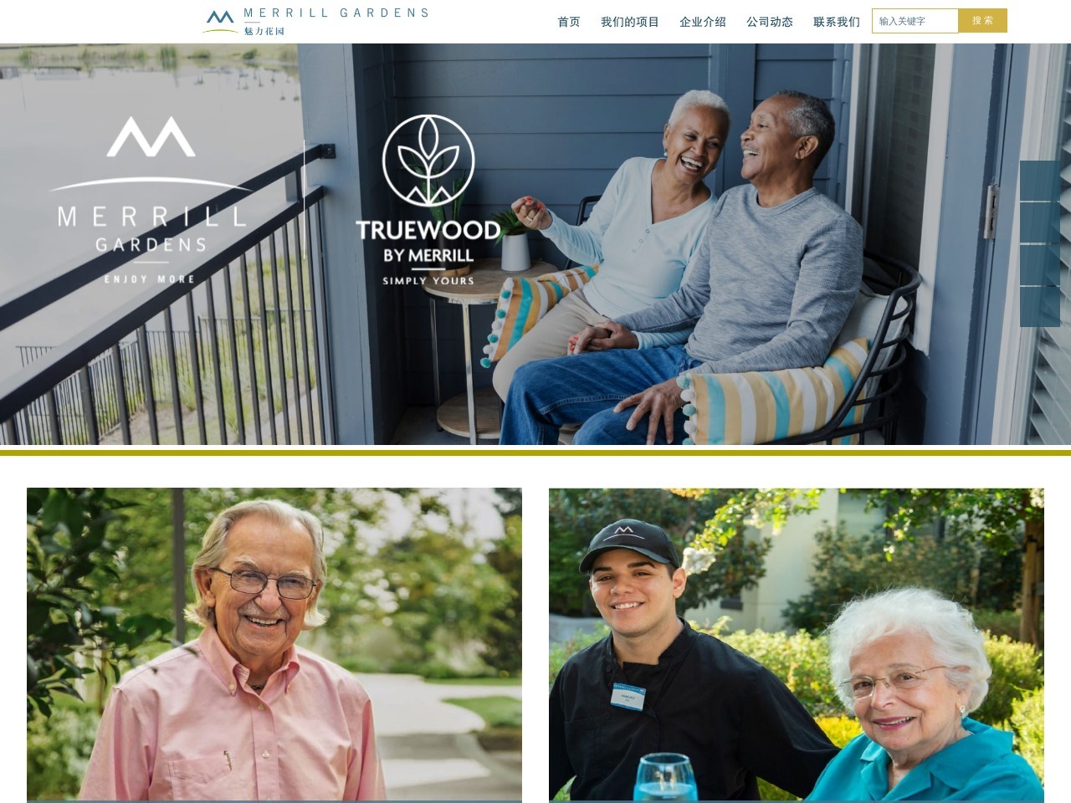Click the gold 搜索 search button
The height and width of the screenshot is (803, 1071).
[x=983, y=21]
